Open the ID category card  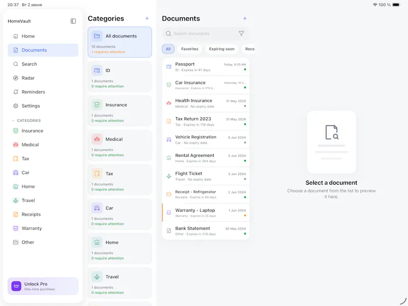click(x=120, y=76)
